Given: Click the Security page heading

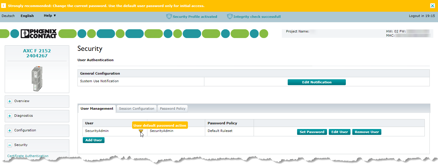Looking at the screenshot, I should 90,49.
